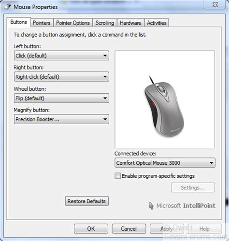Open Help for Mouse Properties
The image size is (229, 241).
205,228
